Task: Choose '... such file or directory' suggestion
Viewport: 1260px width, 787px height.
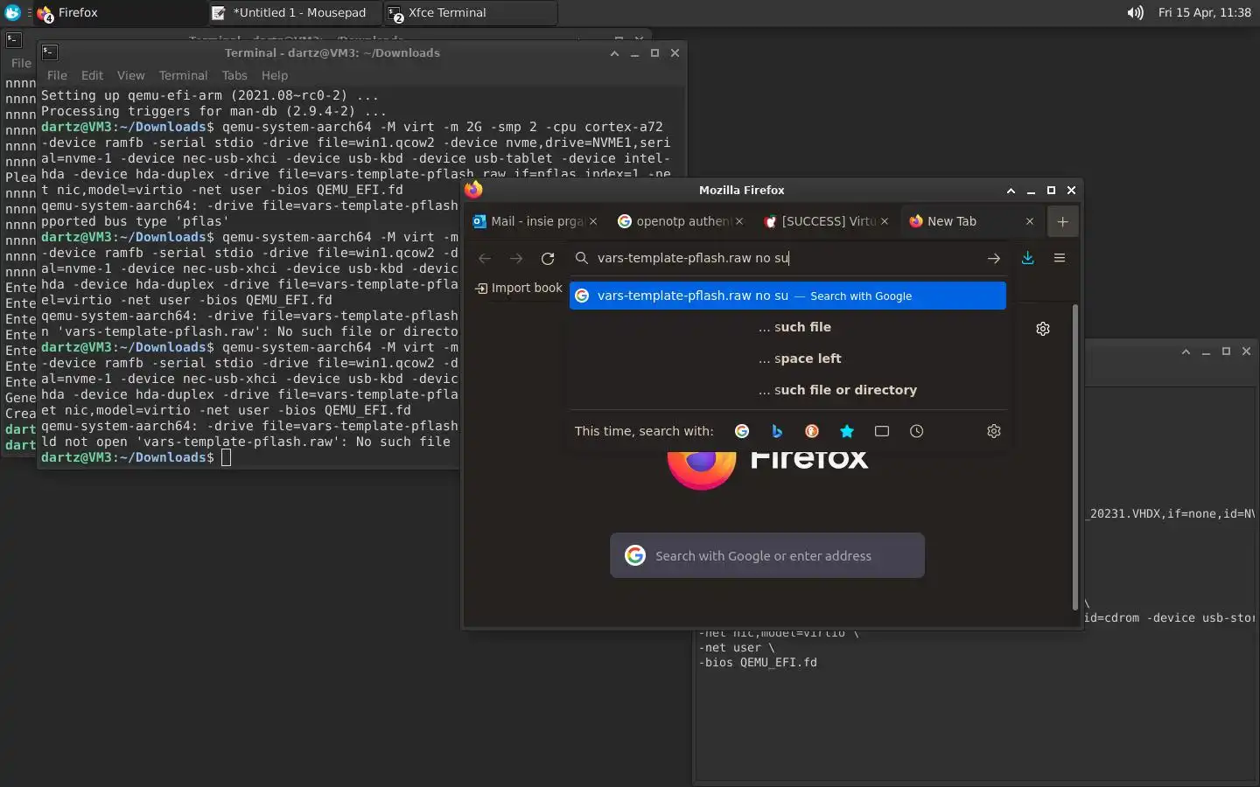Action: pyautogui.click(x=787, y=390)
